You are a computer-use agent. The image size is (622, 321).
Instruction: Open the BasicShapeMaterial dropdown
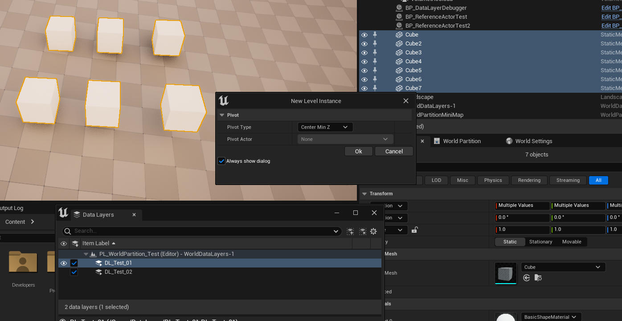(x=551, y=317)
